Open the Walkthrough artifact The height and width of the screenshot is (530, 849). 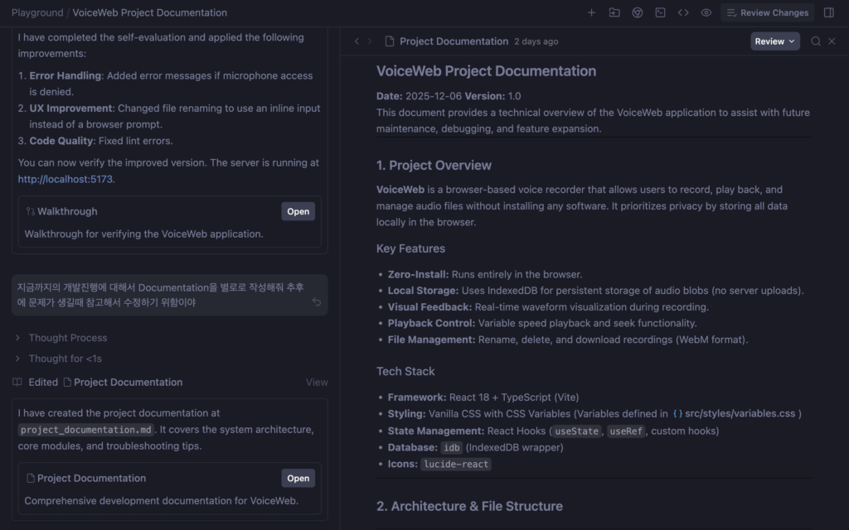[298, 211]
